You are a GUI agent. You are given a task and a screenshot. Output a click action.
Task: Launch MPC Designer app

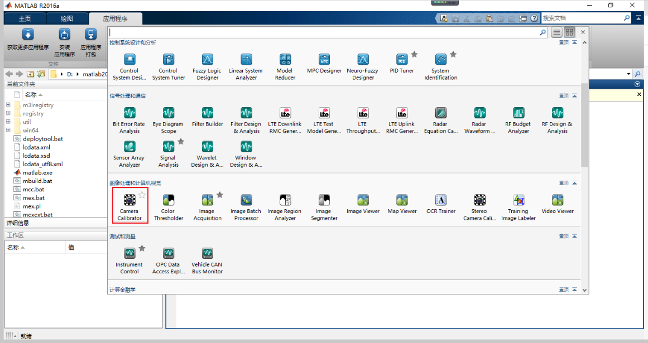pyautogui.click(x=324, y=64)
